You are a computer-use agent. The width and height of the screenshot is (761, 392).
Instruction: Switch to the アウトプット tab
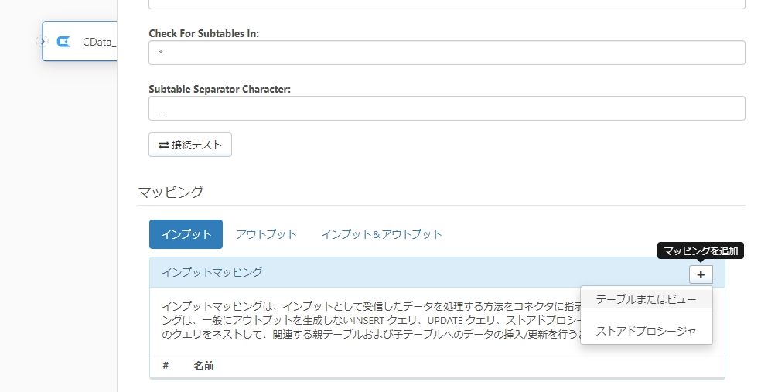pos(266,234)
